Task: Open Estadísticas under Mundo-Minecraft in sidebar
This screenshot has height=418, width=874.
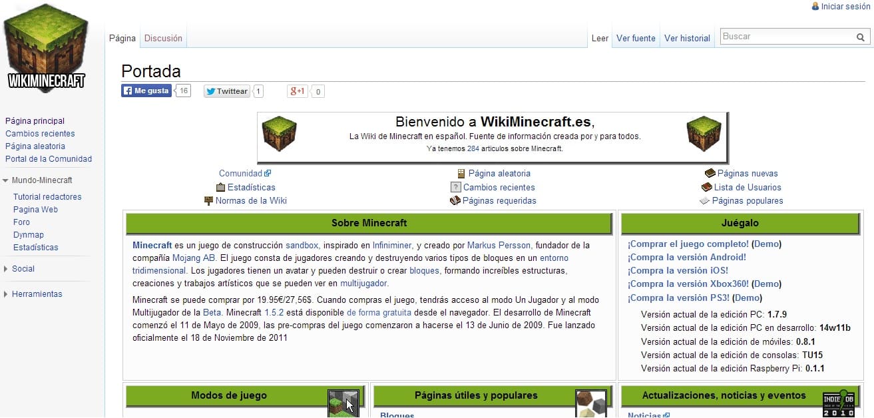Action: pyautogui.click(x=36, y=248)
